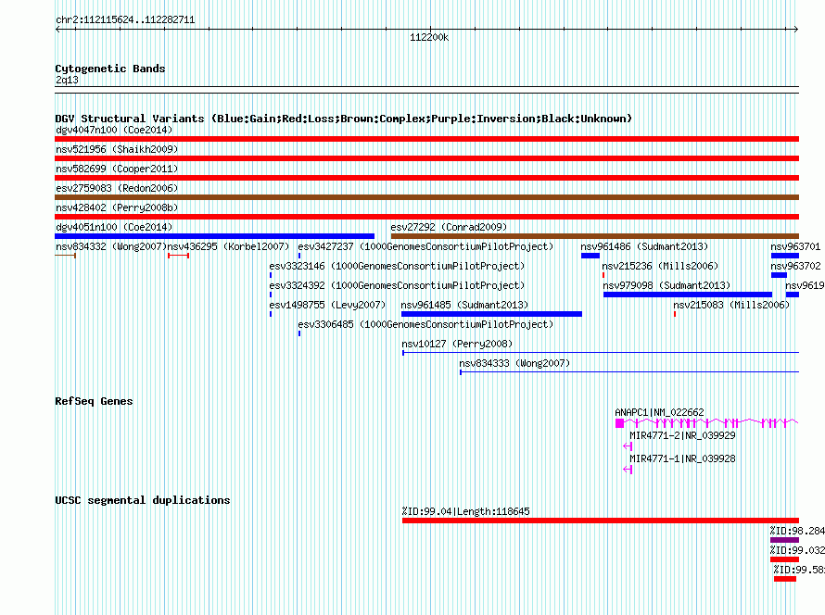Select nsv834333 (Wong2007) label
The width and height of the screenshot is (825, 615).
(514, 363)
